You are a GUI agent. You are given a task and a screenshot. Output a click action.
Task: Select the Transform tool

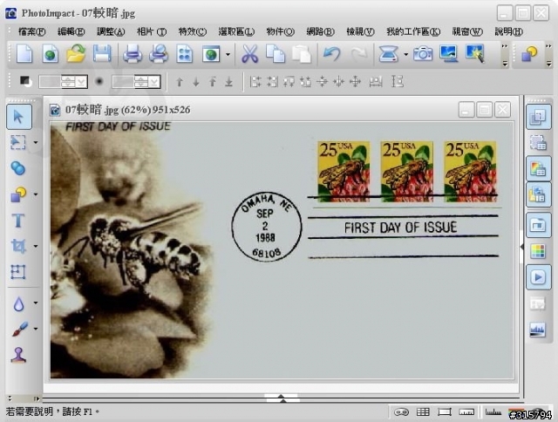[18, 272]
